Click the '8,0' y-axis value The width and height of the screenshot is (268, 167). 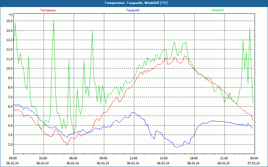[10, 88]
